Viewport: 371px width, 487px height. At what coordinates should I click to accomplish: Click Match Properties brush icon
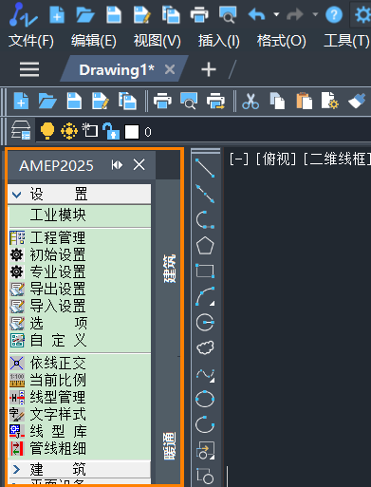coord(358,102)
